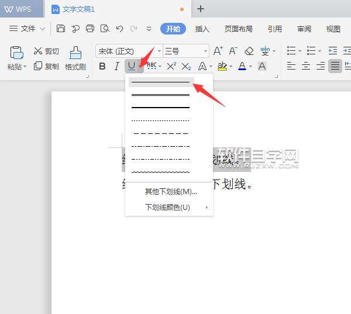The width and height of the screenshot is (351, 314).
Task: Open the 粘贴 paste options arrow
Action: (x=25, y=67)
